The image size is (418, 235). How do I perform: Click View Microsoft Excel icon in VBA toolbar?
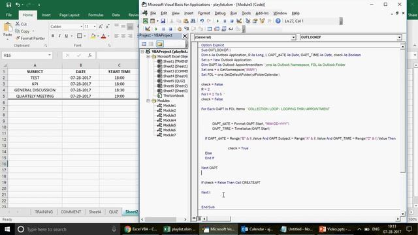(x=146, y=21)
